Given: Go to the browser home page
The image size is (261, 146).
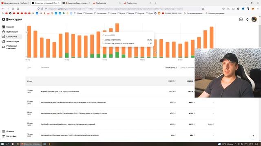Looking at the screenshot, I should point(18,9).
